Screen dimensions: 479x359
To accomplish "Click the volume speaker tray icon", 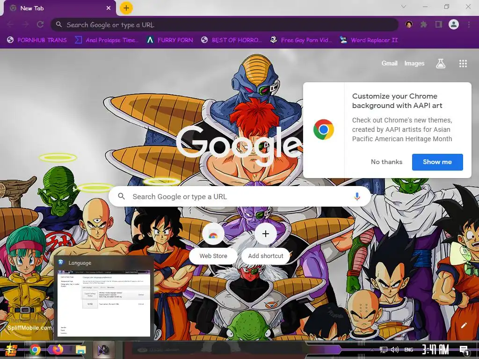I will [x=395, y=350].
